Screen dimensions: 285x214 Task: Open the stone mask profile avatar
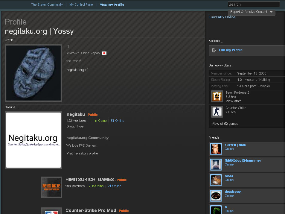click(33, 73)
